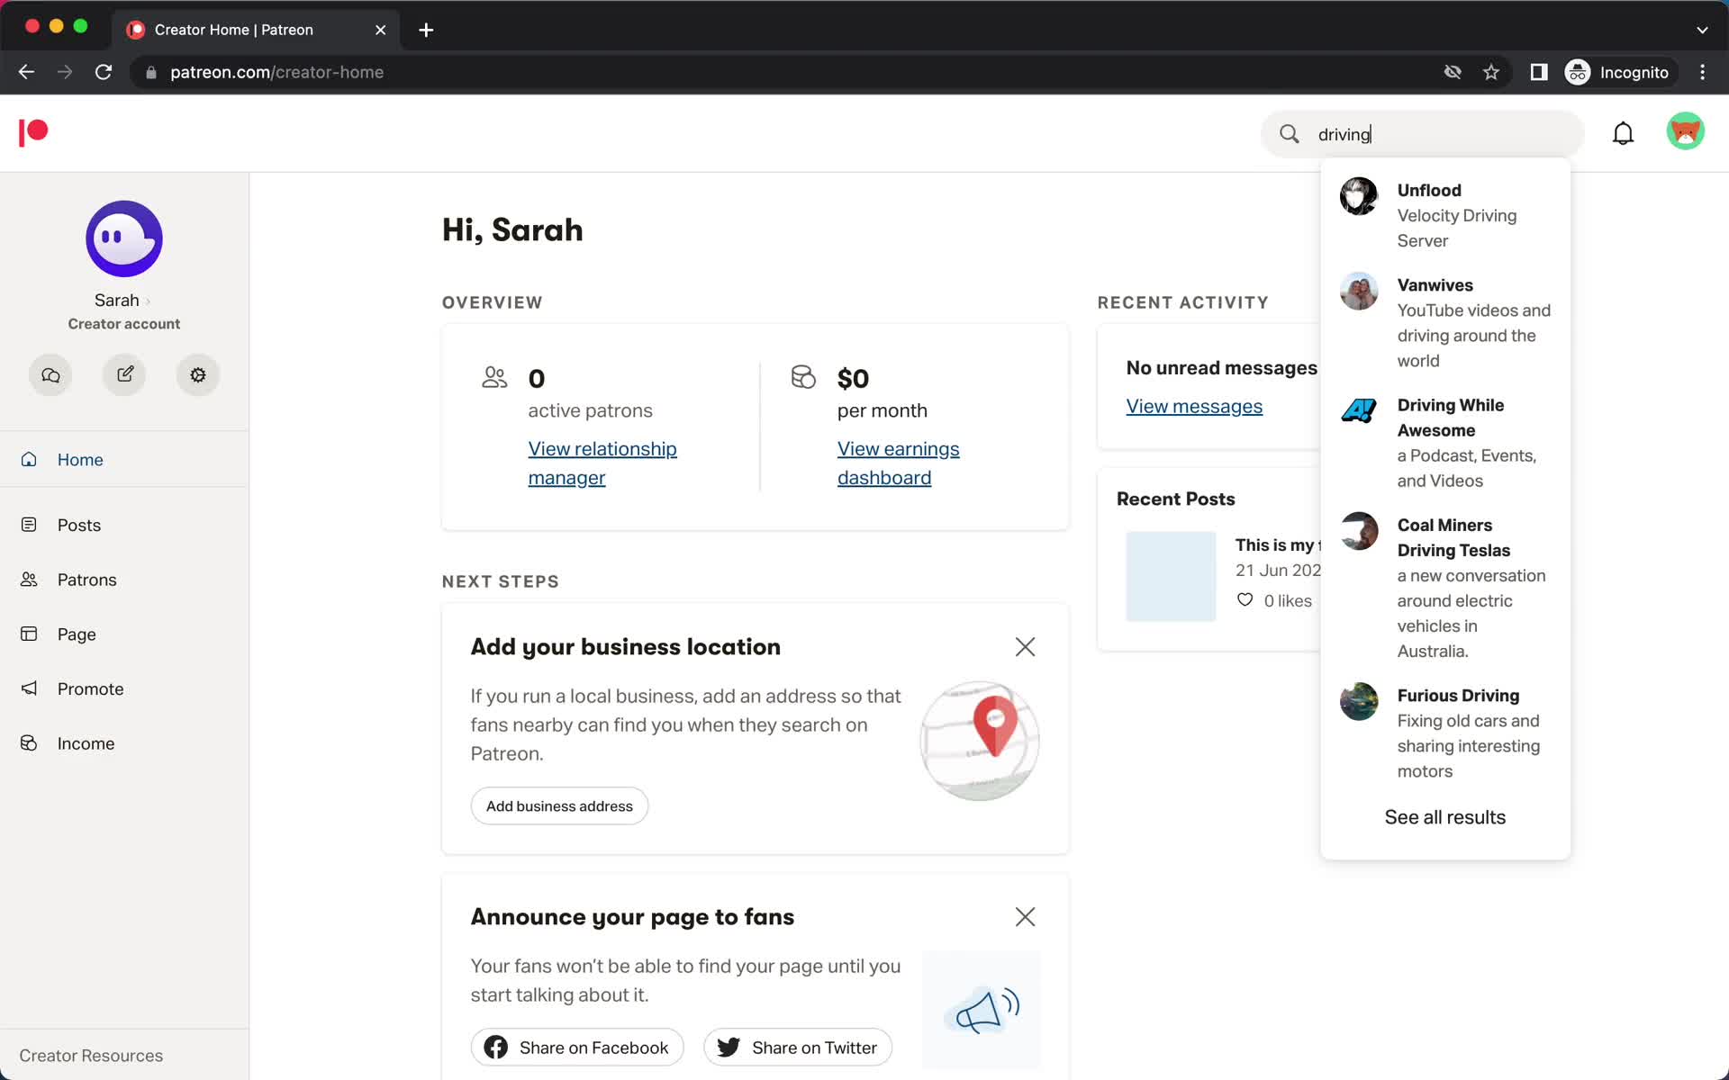The width and height of the screenshot is (1729, 1080).
Task: Click See all results in the search dropdown
Action: click(1444, 817)
